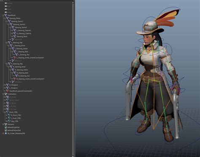Click the L_Slaverig_Toe joint icon

coord(16,55)
